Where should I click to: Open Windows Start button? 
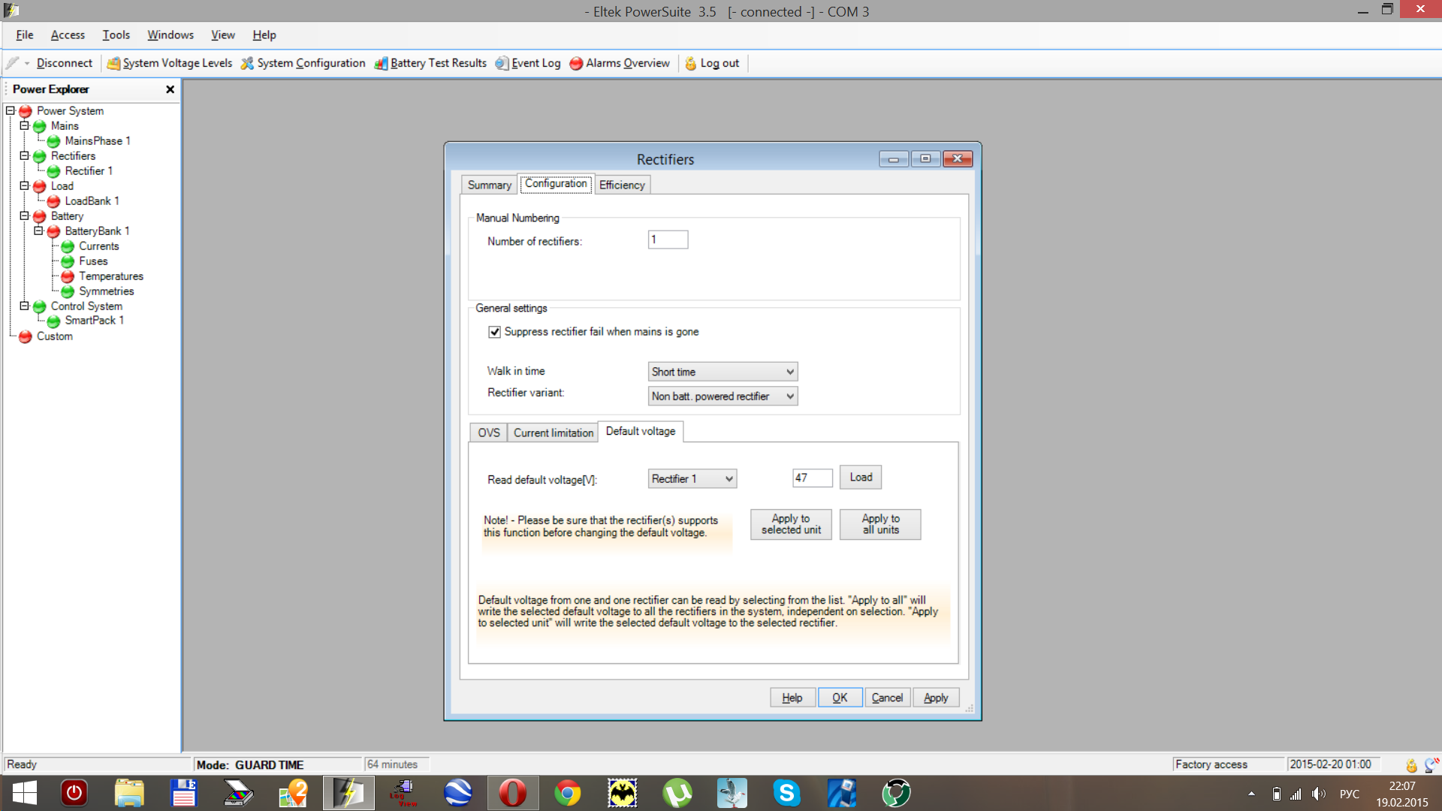[x=25, y=793]
